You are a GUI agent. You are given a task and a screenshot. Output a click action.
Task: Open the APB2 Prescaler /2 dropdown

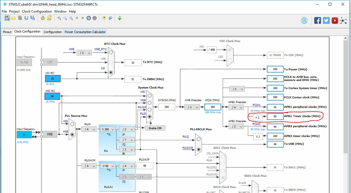tap(236, 126)
